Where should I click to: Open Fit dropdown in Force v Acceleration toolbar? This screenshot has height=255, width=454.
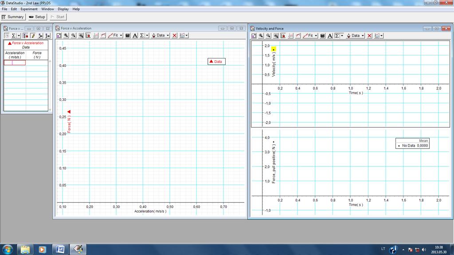pos(115,35)
